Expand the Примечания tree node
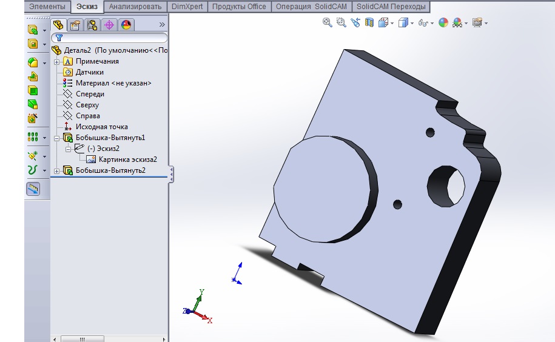This screenshot has height=342, width=555. [56, 62]
